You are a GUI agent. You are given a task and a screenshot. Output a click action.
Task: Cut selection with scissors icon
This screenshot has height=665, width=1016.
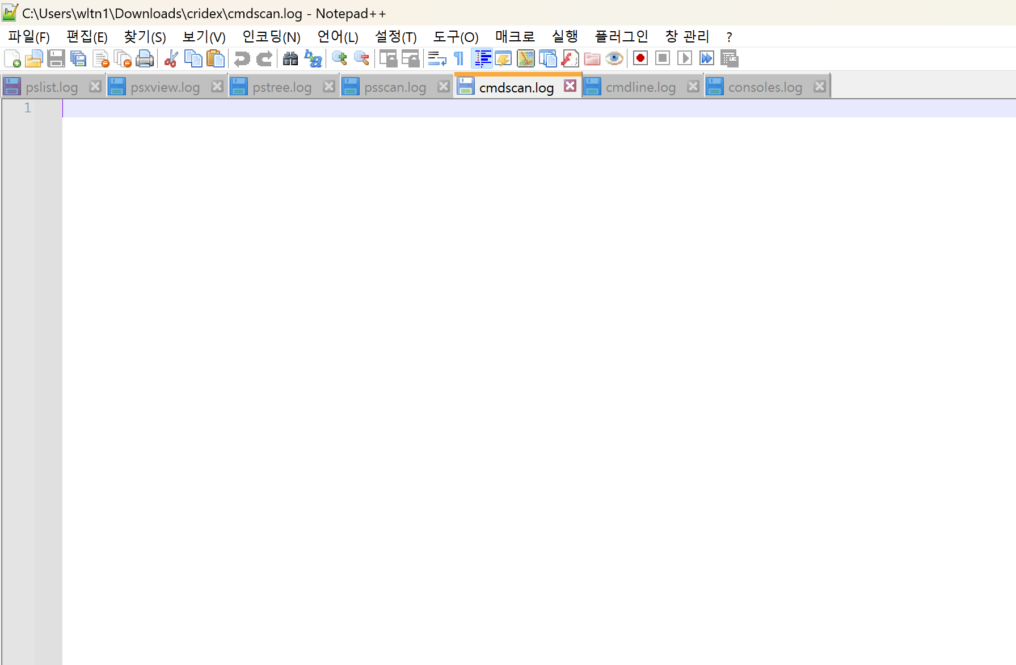tap(171, 58)
